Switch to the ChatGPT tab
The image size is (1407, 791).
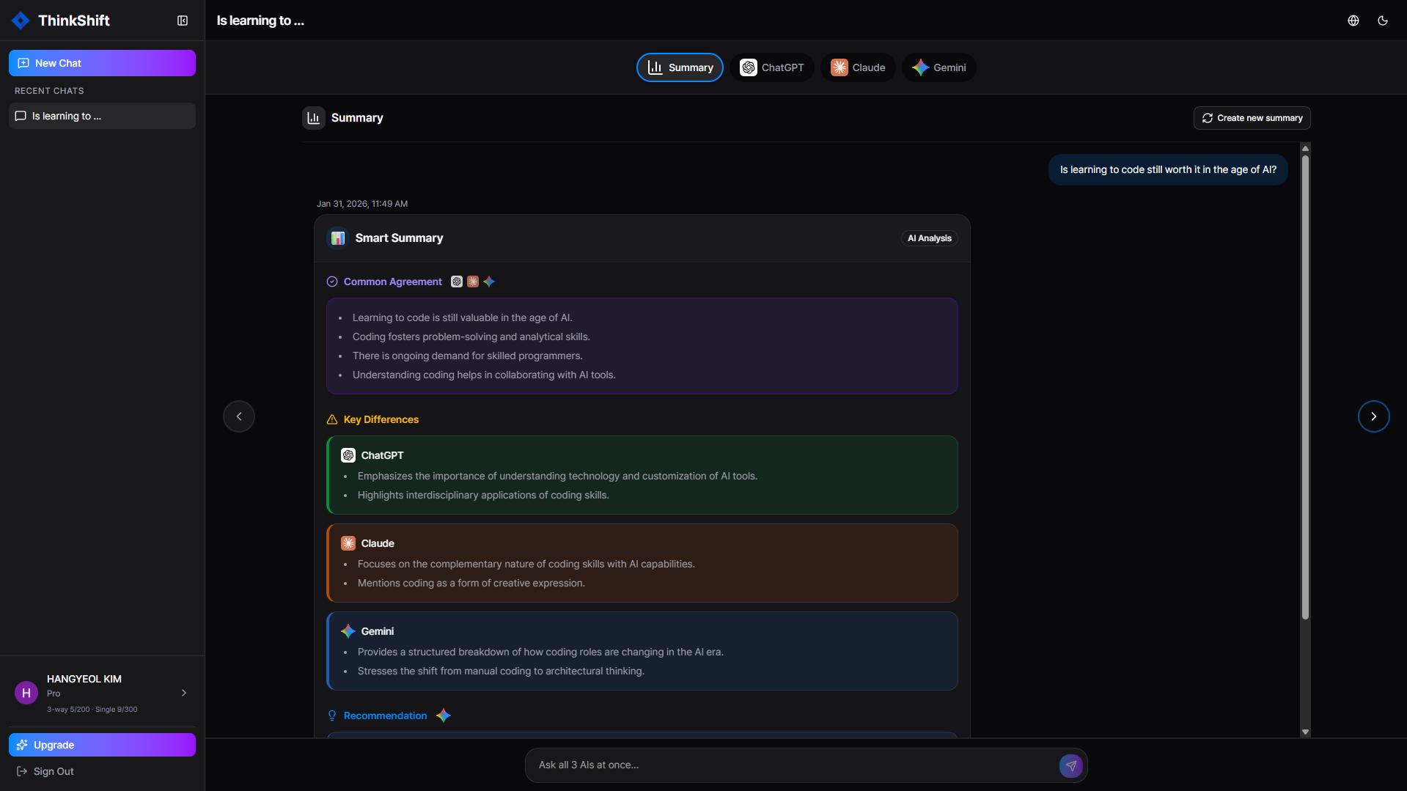pyautogui.click(x=771, y=67)
